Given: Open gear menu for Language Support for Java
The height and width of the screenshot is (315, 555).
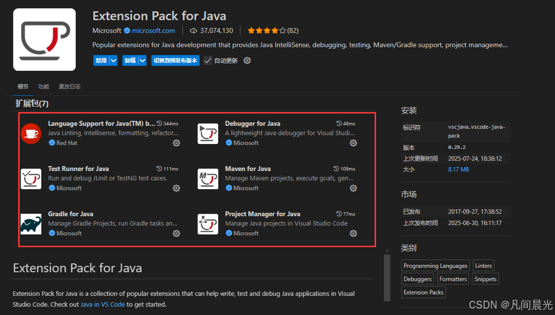Looking at the screenshot, I should pos(176,143).
